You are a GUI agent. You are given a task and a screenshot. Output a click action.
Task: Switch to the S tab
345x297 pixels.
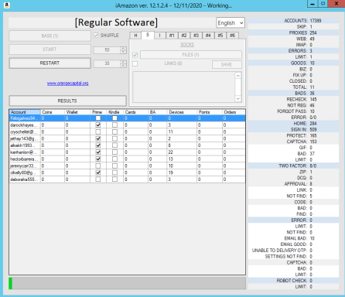[148, 35]
